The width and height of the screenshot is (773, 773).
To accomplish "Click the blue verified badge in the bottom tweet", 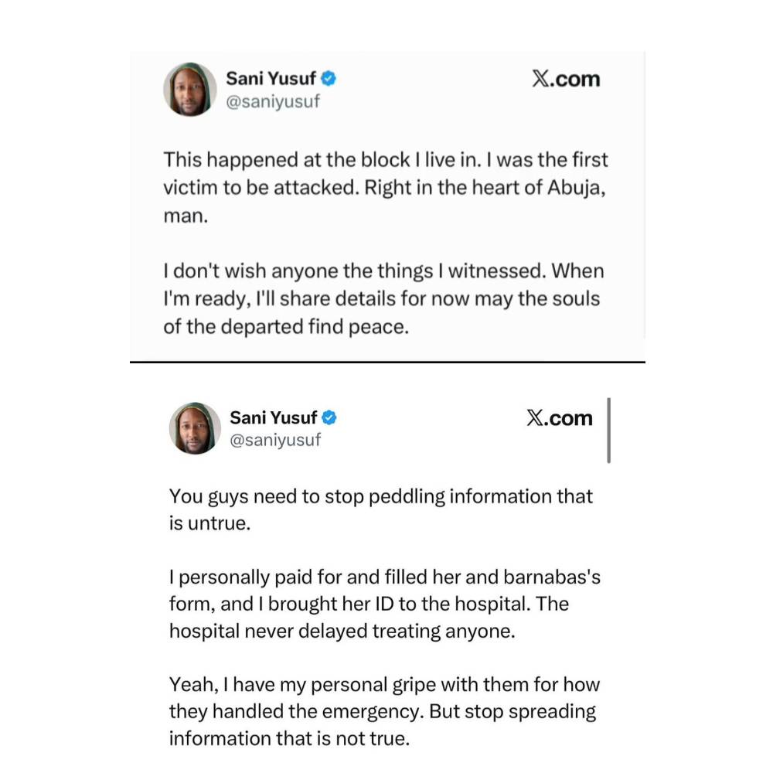I will 329,417.
